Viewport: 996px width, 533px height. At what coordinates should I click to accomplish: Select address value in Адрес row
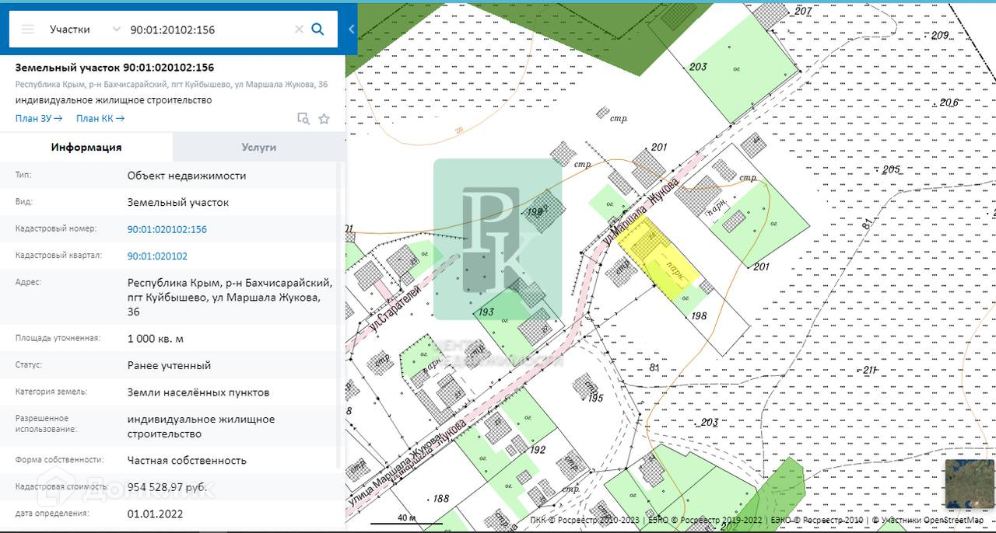[x=230, y=297]
